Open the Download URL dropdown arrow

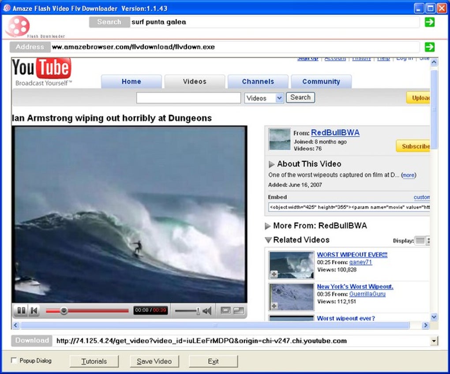(434, 341)
